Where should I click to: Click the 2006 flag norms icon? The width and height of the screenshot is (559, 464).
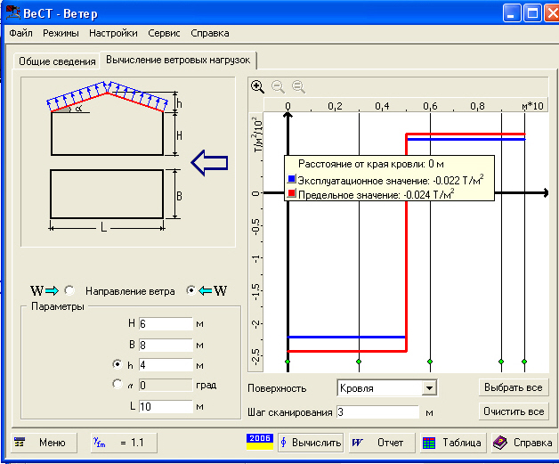[260, 442]
